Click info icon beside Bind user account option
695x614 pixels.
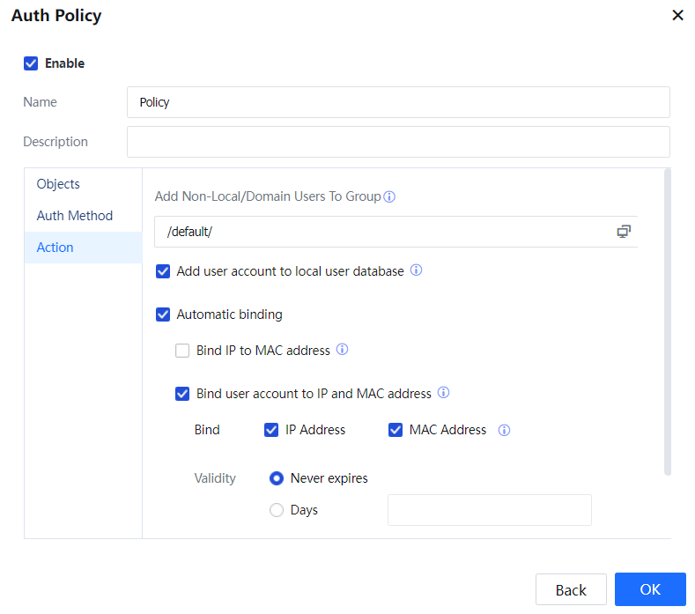click(x=444, y=393)
